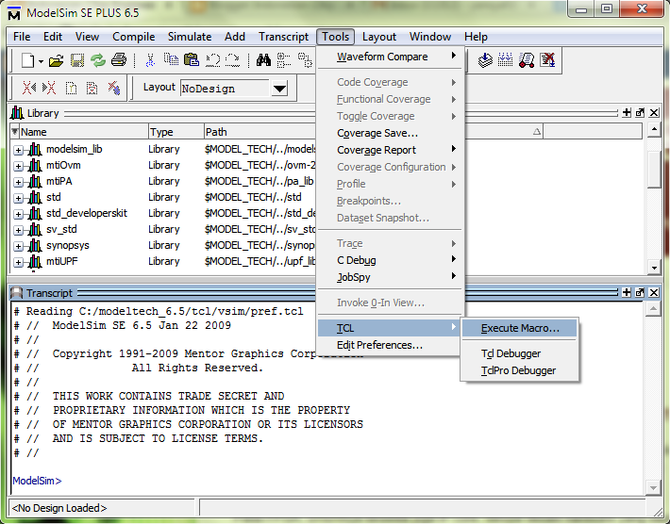Open the Window menu
This screenshot has width=670, height=524.
tap(430, 37)
